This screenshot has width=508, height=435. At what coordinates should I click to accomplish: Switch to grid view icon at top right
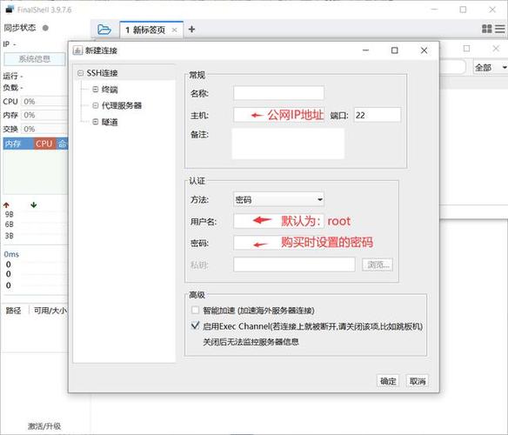(x=487, y=29)
